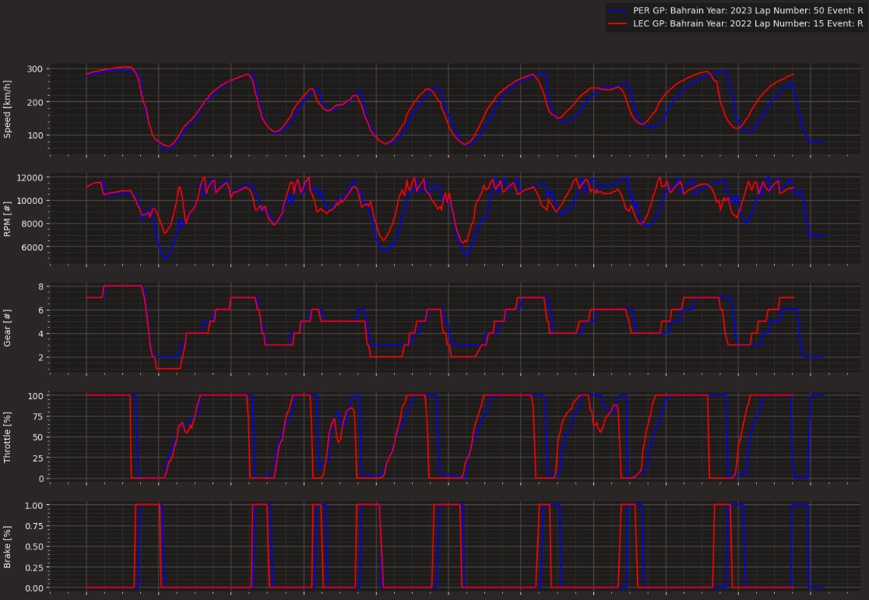The image size is (869, 600).
Task: Select the RPM [#] axis label
Action: (8, 219)
